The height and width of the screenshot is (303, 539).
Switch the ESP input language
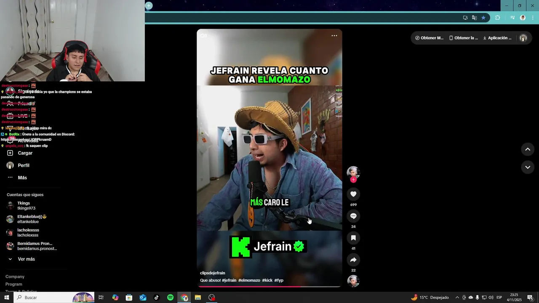[x=499, y=298]
